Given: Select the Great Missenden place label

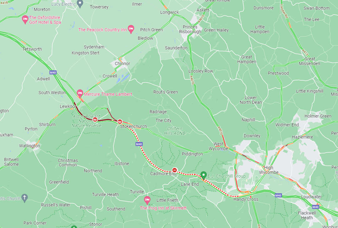Looking at the screenshot, I should point(309,61).
